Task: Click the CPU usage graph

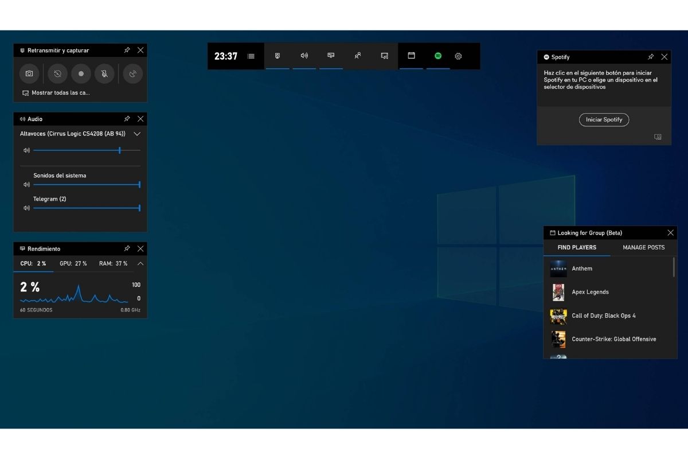Action: tap(74, 294)
